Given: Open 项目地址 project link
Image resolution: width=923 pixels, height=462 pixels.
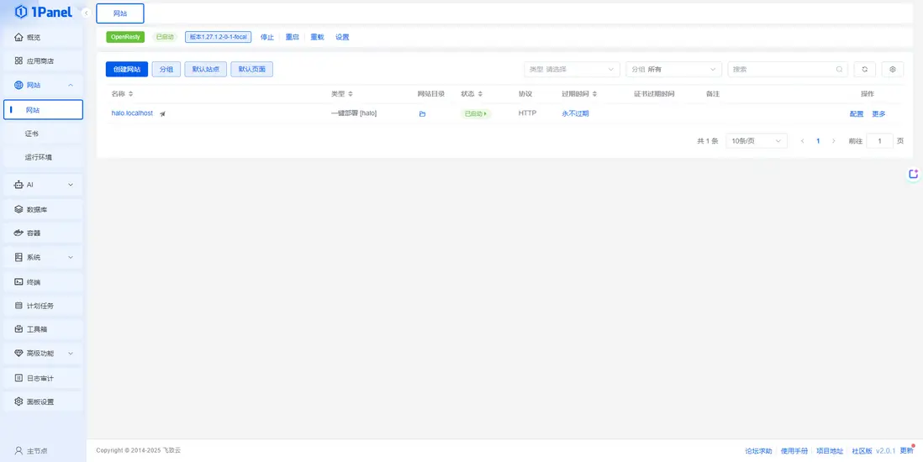Looking at the screenshot, I should coord(830,451).
